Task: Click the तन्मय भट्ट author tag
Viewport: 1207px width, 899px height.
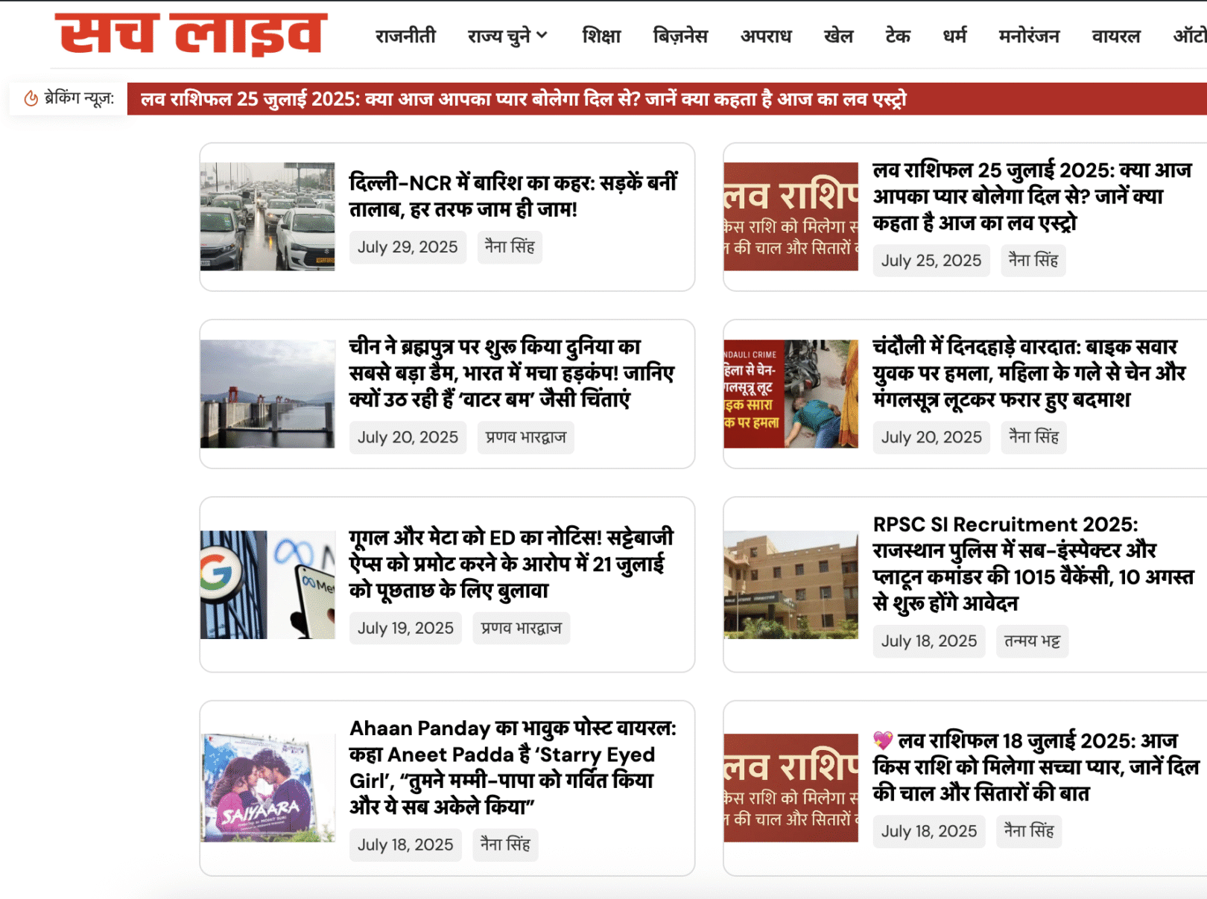Action: 1033,641
